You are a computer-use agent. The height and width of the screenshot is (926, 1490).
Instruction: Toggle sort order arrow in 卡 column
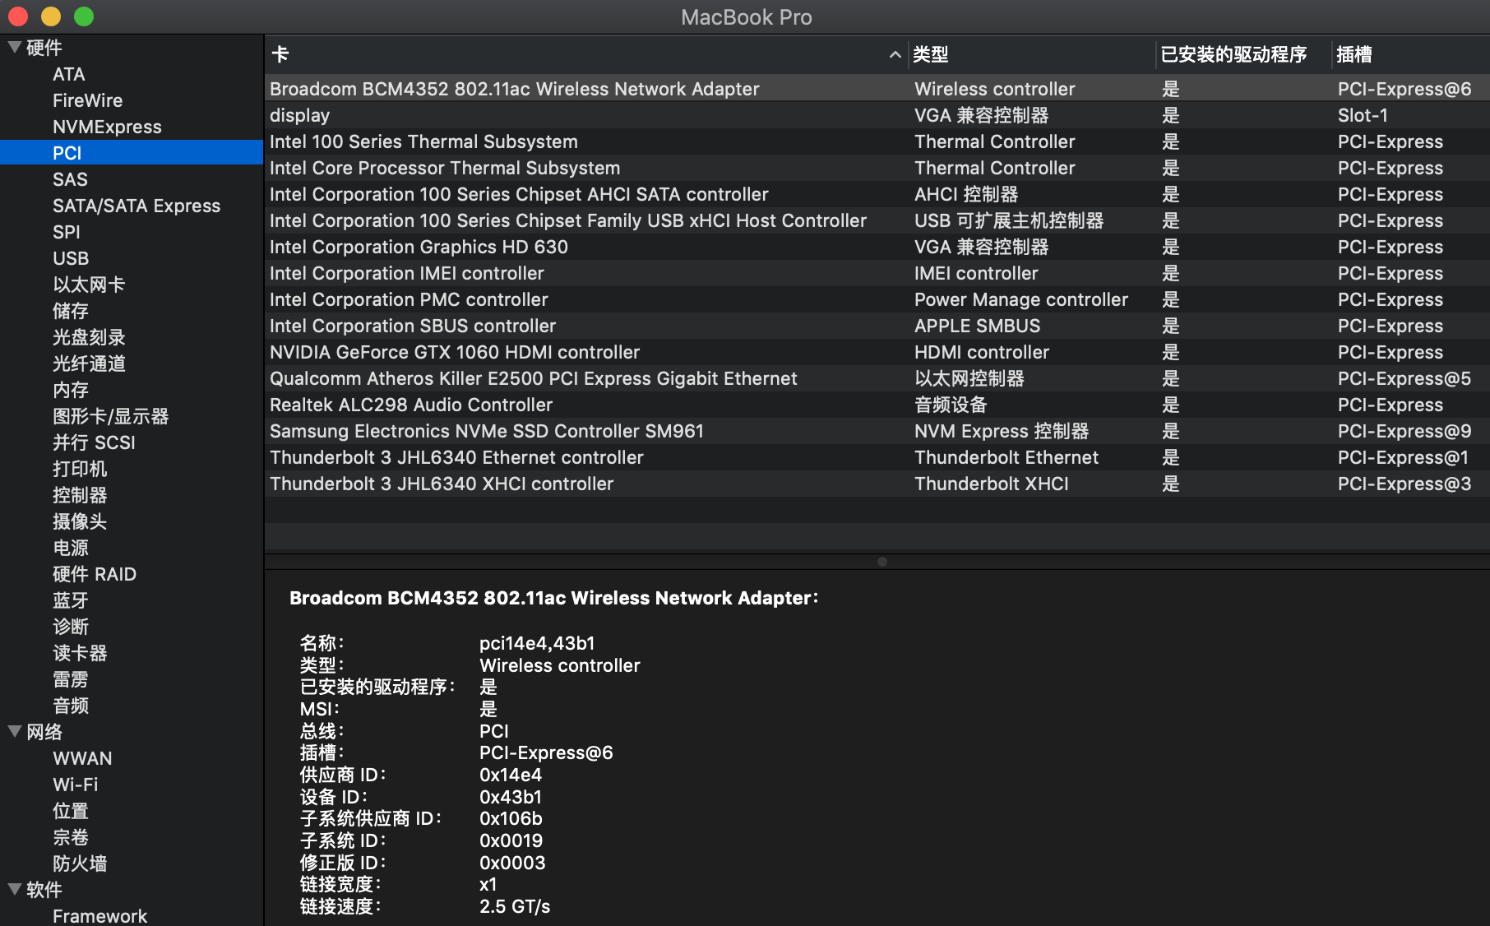(x=895, y=55)
